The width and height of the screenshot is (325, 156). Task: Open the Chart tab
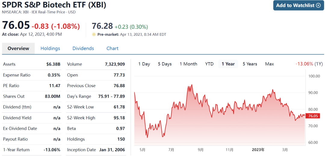(112, 48)
